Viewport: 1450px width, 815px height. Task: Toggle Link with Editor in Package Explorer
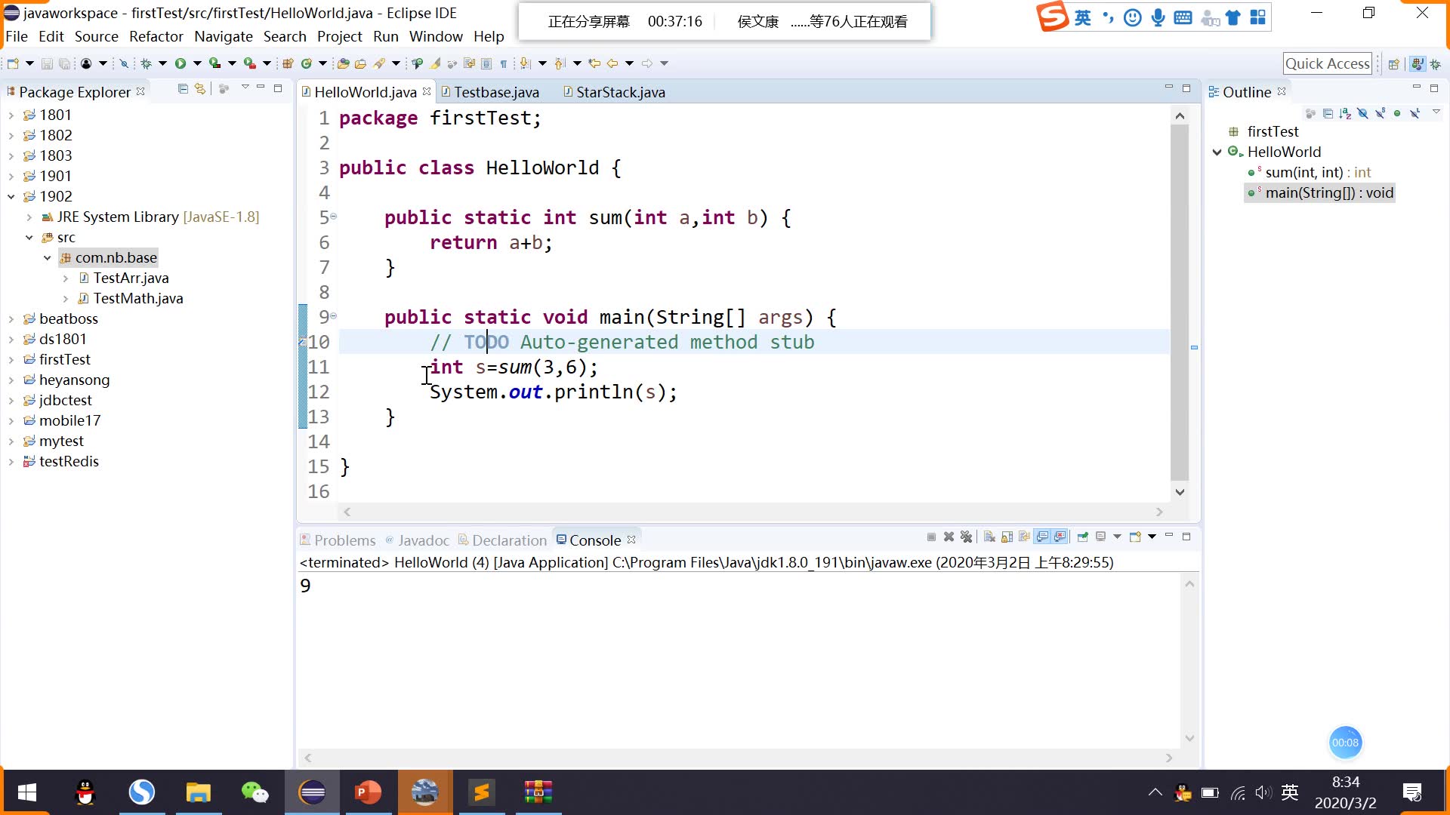pyautogui.click(x=200, y=89)
